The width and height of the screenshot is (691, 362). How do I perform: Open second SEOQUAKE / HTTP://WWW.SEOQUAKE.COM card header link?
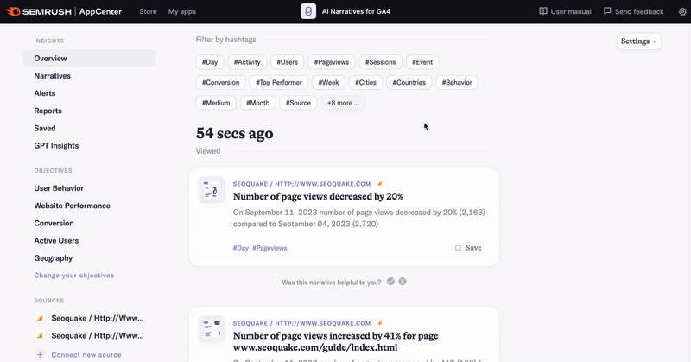[301, 323]
